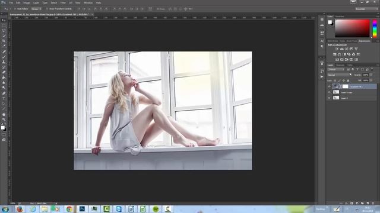380x213 pixels.
Task: Select the Gradient Fill 1 layer mask thumbnail
Action: pyautogui.click(x=346, y=86)
